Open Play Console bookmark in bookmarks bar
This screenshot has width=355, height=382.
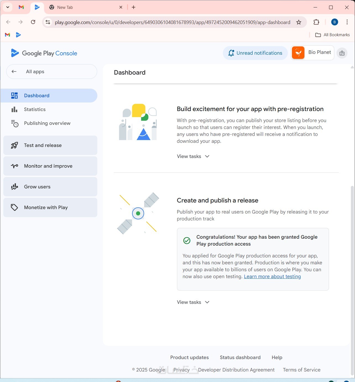[18, 35]
